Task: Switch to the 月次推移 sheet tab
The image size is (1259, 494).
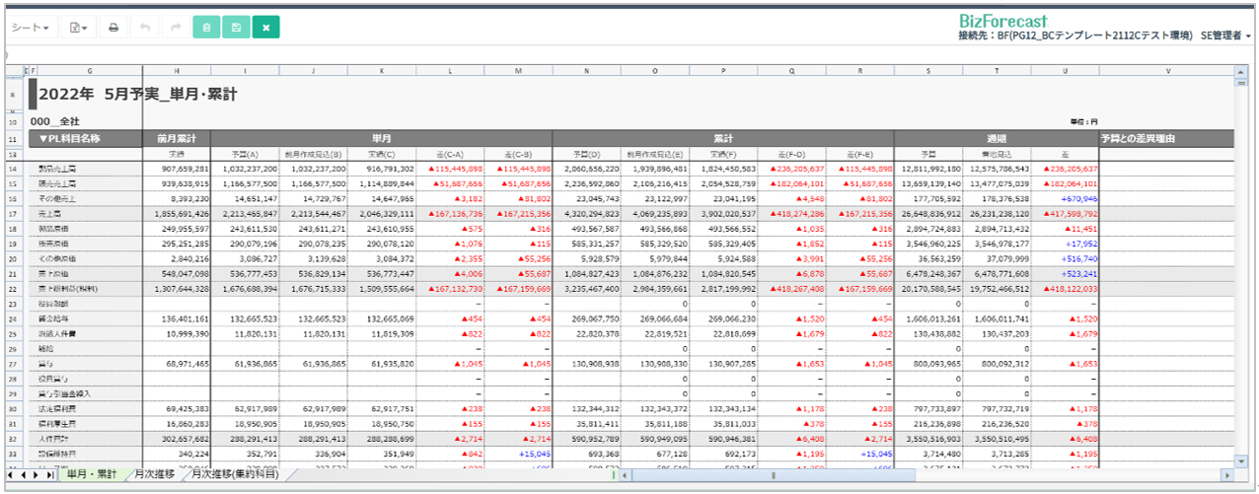Action: pos(155,475)
